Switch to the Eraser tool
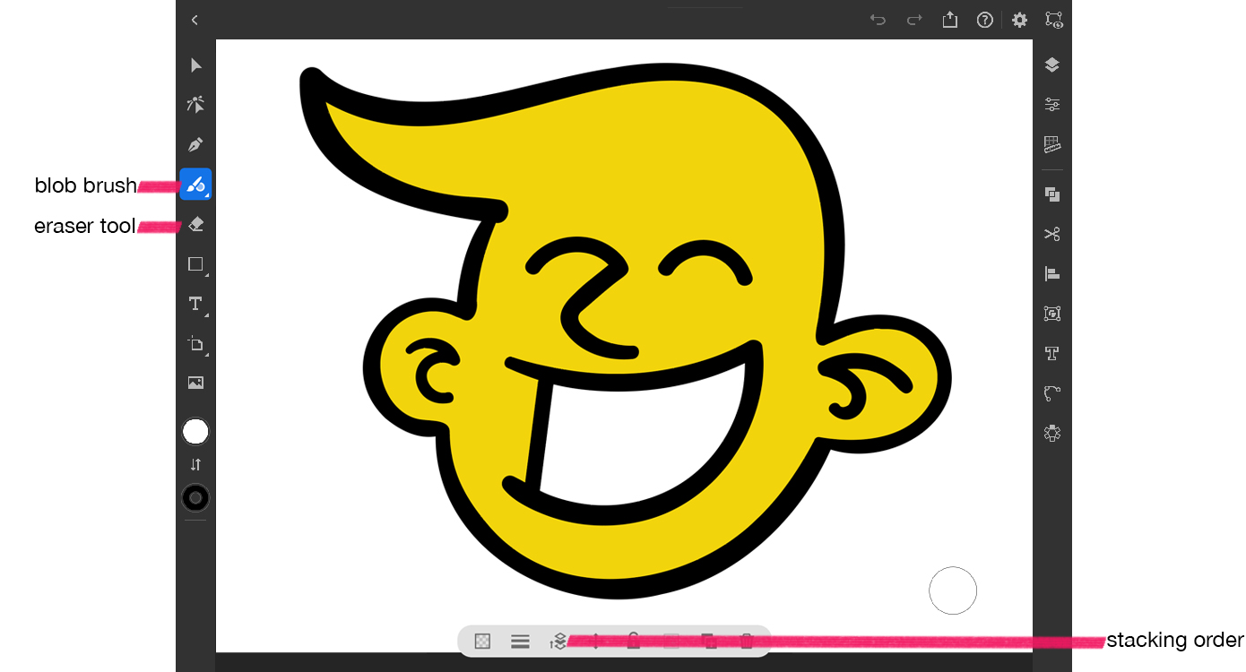Image resolution: width=1246 pixels, height=672 pixels. tap(195, 224)
